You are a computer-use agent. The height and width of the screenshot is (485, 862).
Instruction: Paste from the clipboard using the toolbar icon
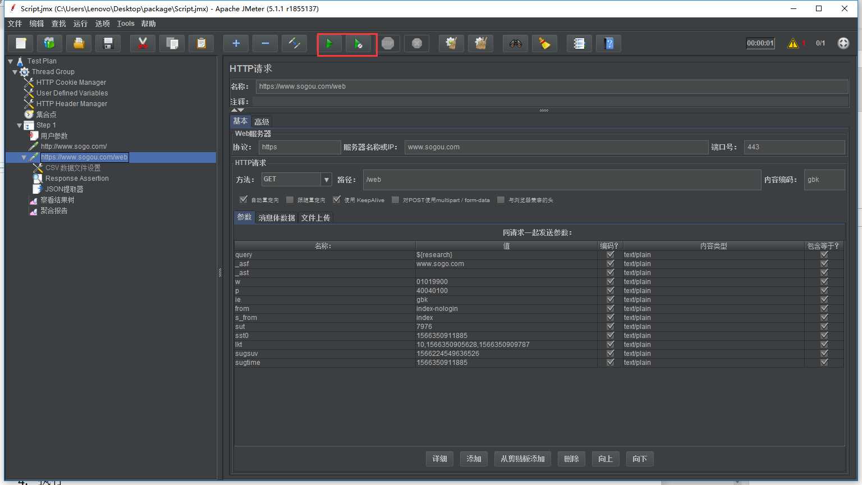point(201,43)
